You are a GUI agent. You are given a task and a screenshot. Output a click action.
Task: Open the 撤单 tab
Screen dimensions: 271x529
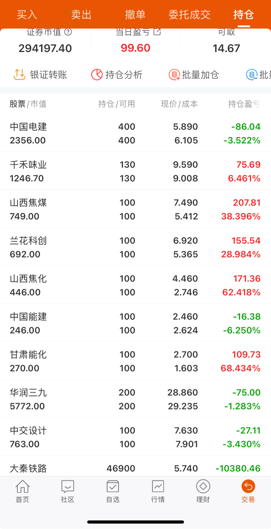point(135,14)
